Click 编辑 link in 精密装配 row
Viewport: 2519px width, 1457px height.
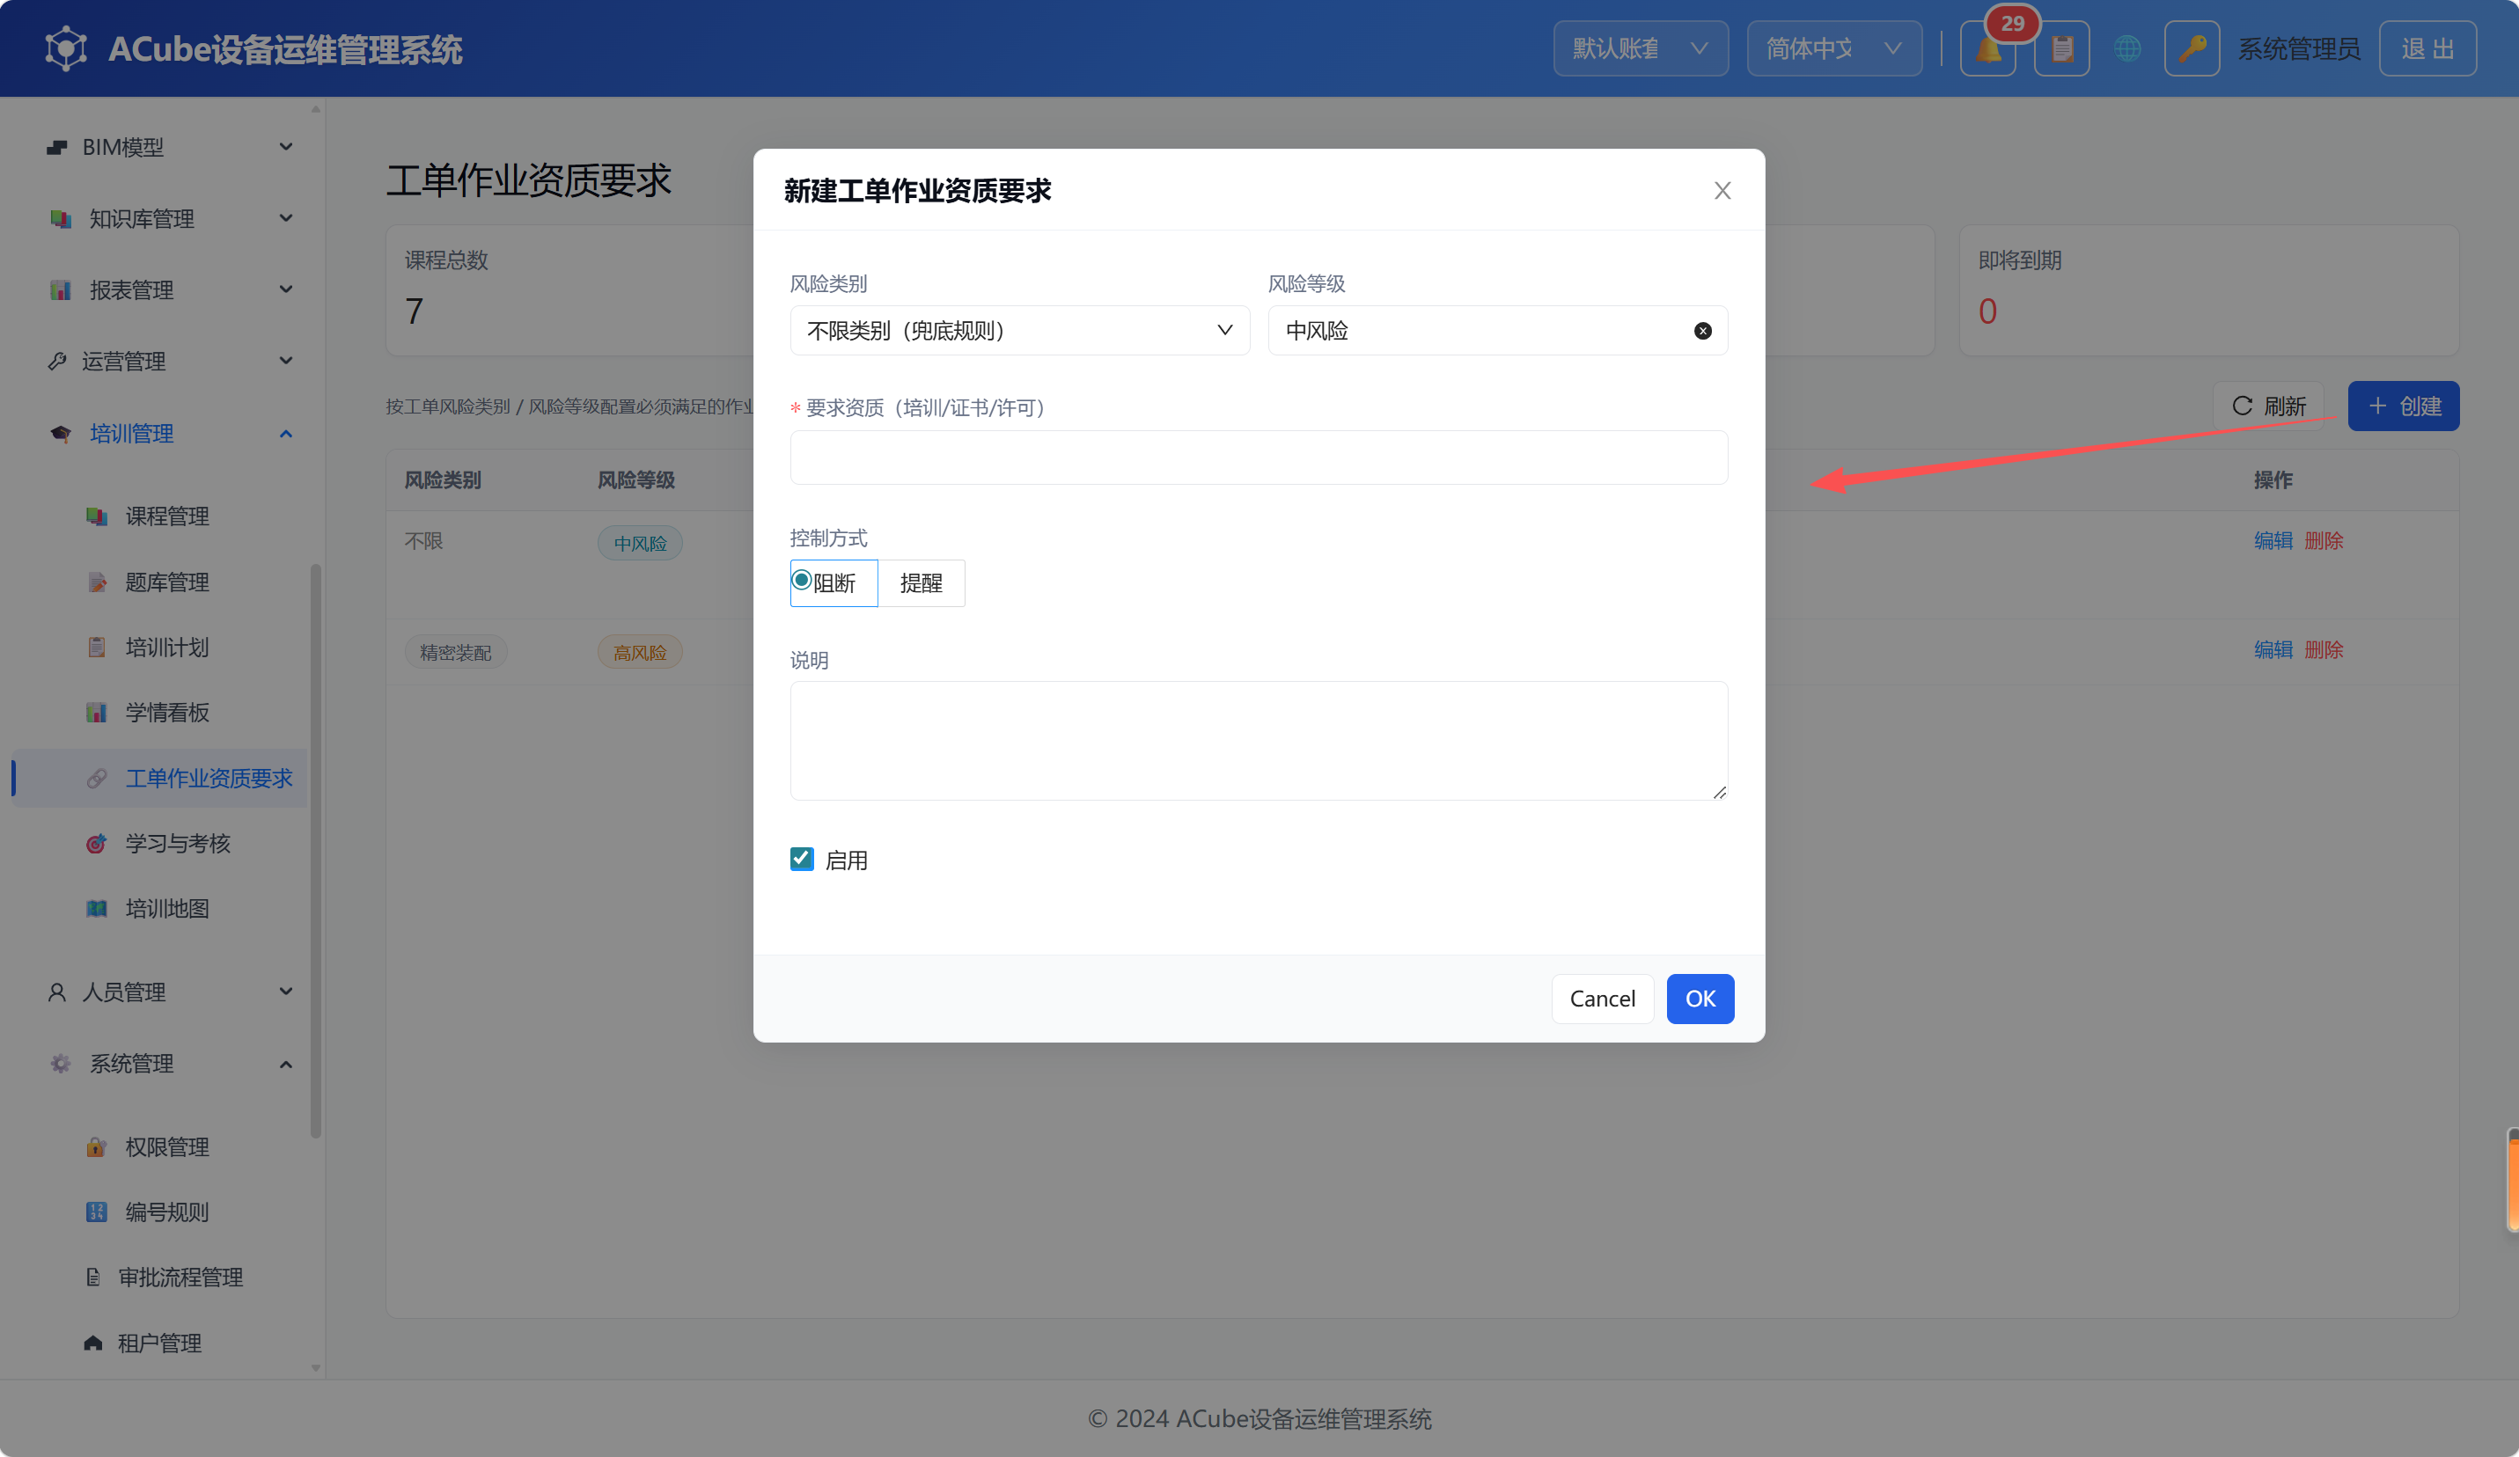[2272, 649]
